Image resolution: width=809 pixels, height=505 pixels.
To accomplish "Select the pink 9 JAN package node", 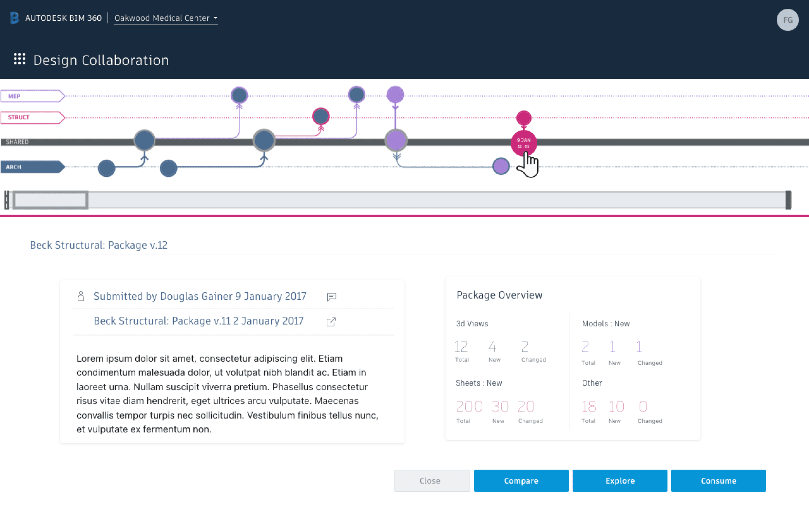I will click(x=524, y=143).
